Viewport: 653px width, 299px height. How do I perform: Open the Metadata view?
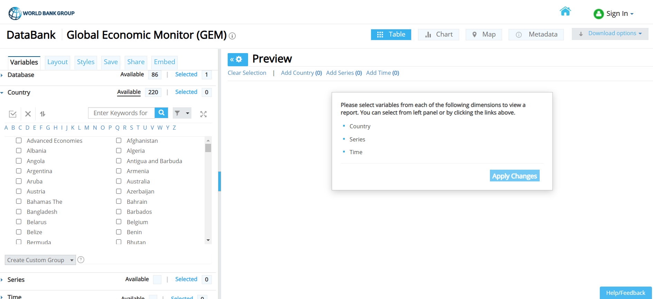(x=536, y=34)
